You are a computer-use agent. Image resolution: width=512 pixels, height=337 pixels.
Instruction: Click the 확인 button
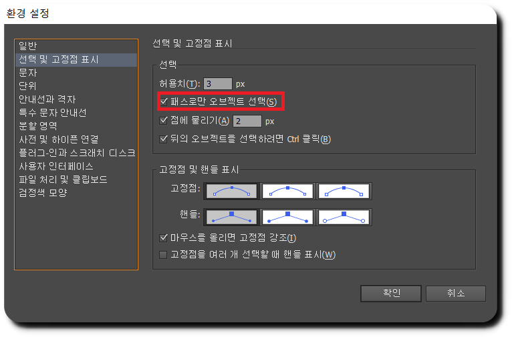[391, 294]
